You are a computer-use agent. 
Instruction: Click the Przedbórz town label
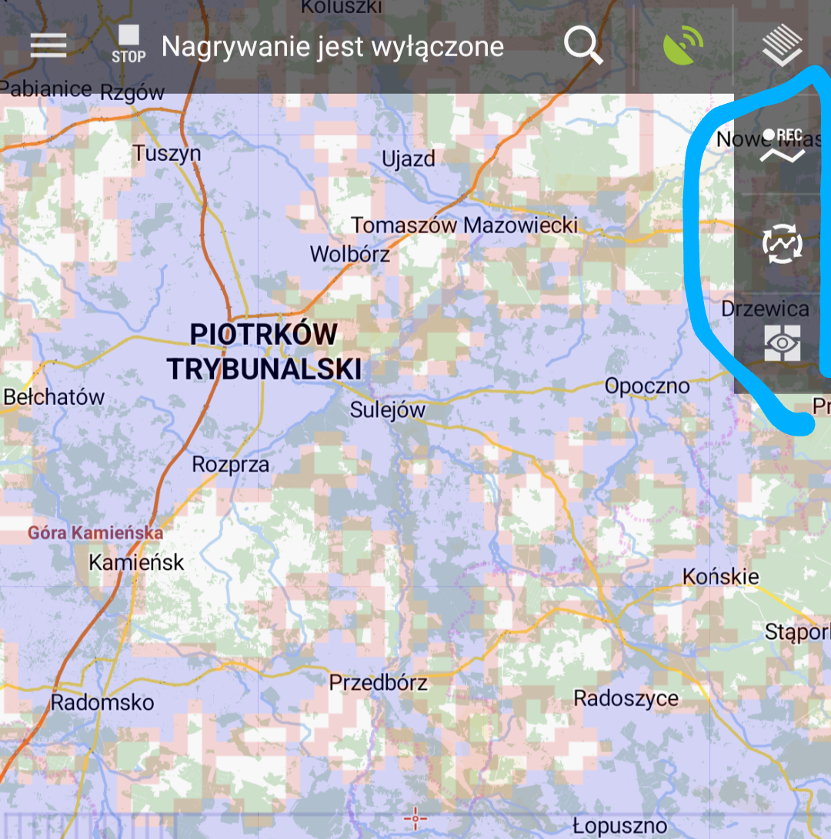(x=378, y=682)
